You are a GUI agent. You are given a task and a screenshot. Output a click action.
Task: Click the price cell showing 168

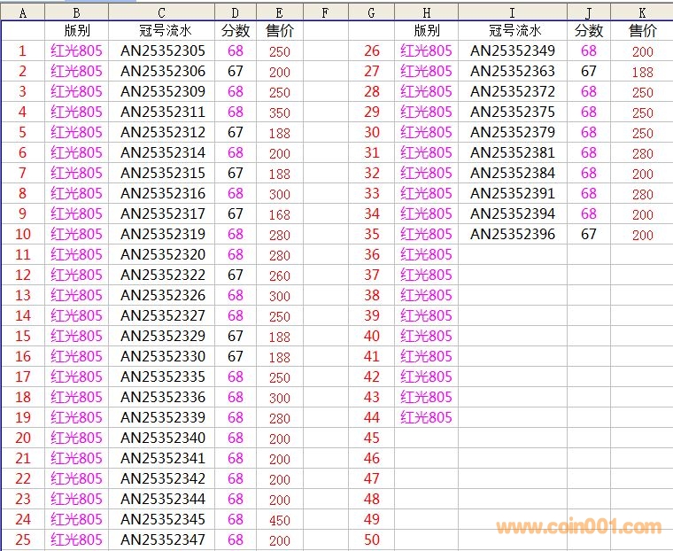click(x=280, y=214)
